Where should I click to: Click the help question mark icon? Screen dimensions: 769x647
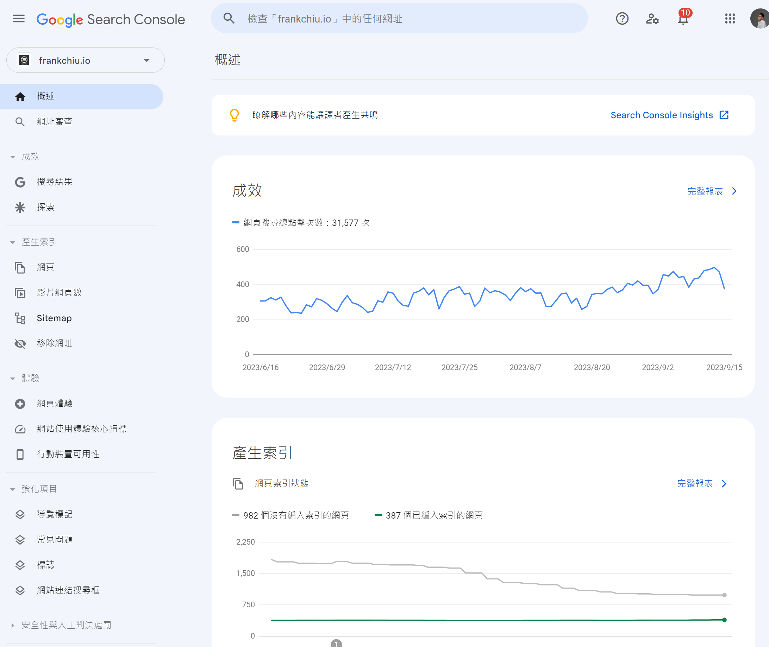[622, 19]
